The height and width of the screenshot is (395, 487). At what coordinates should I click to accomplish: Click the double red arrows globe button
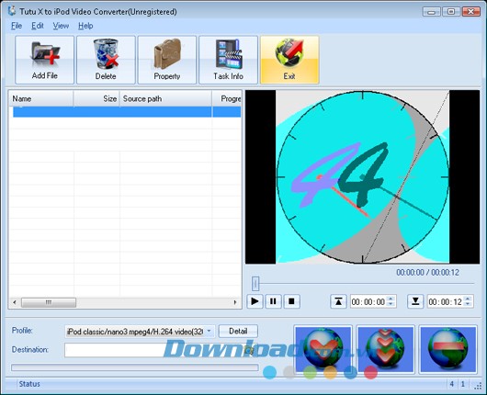pyautogui.click(x=385, y=349)
